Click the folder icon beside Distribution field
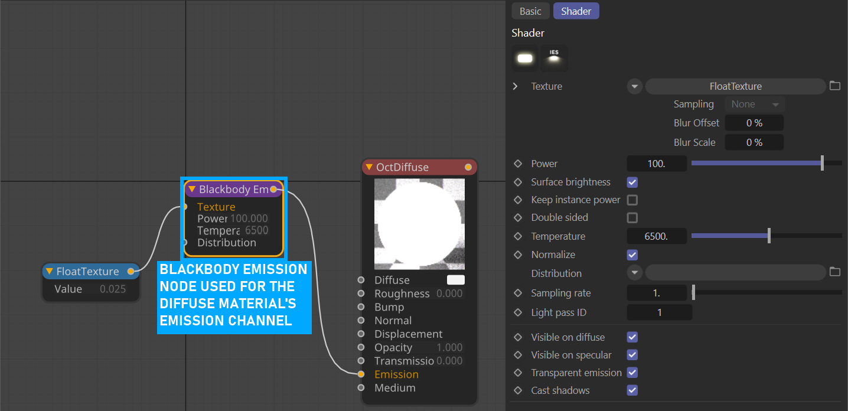 click(834, 272)
